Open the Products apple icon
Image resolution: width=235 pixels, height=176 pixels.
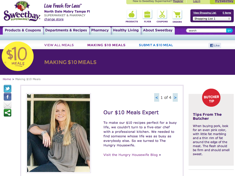pyautogui.click(x=132, y=14)
